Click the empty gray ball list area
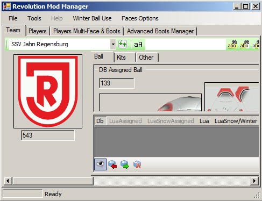 pos(176,142)
